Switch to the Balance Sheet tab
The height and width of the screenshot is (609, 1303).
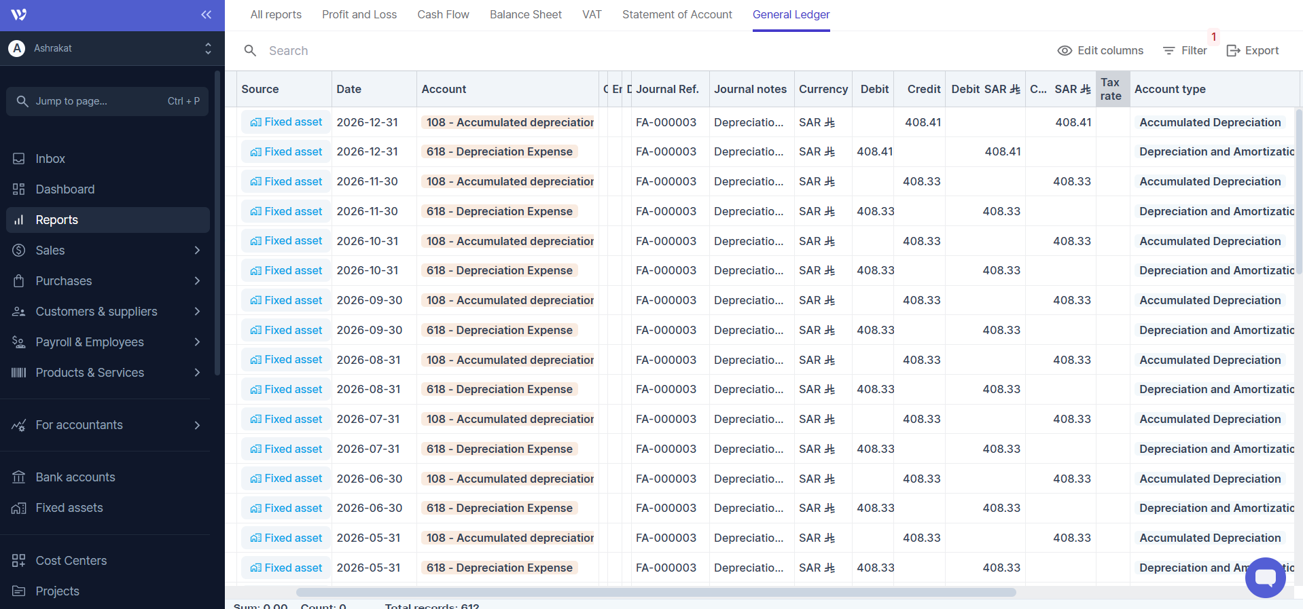pyautogui.click(x=525, y=15)
